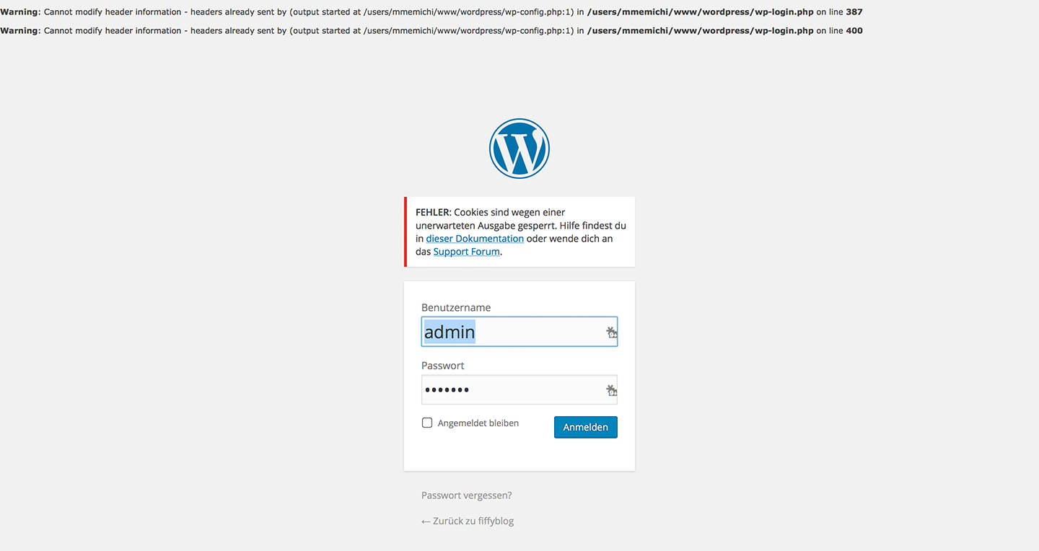Click the bold Warning word in first line

(19, 12)
